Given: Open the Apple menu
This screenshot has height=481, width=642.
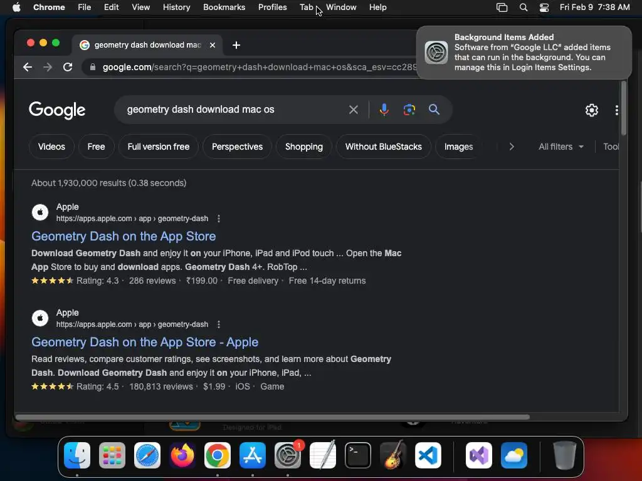Looking at the screenshot, I should coord(16,8).
